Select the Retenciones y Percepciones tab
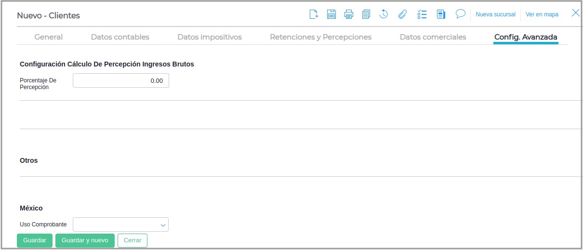The width and height of the screenshot is (583, 250). pos(320,37)
